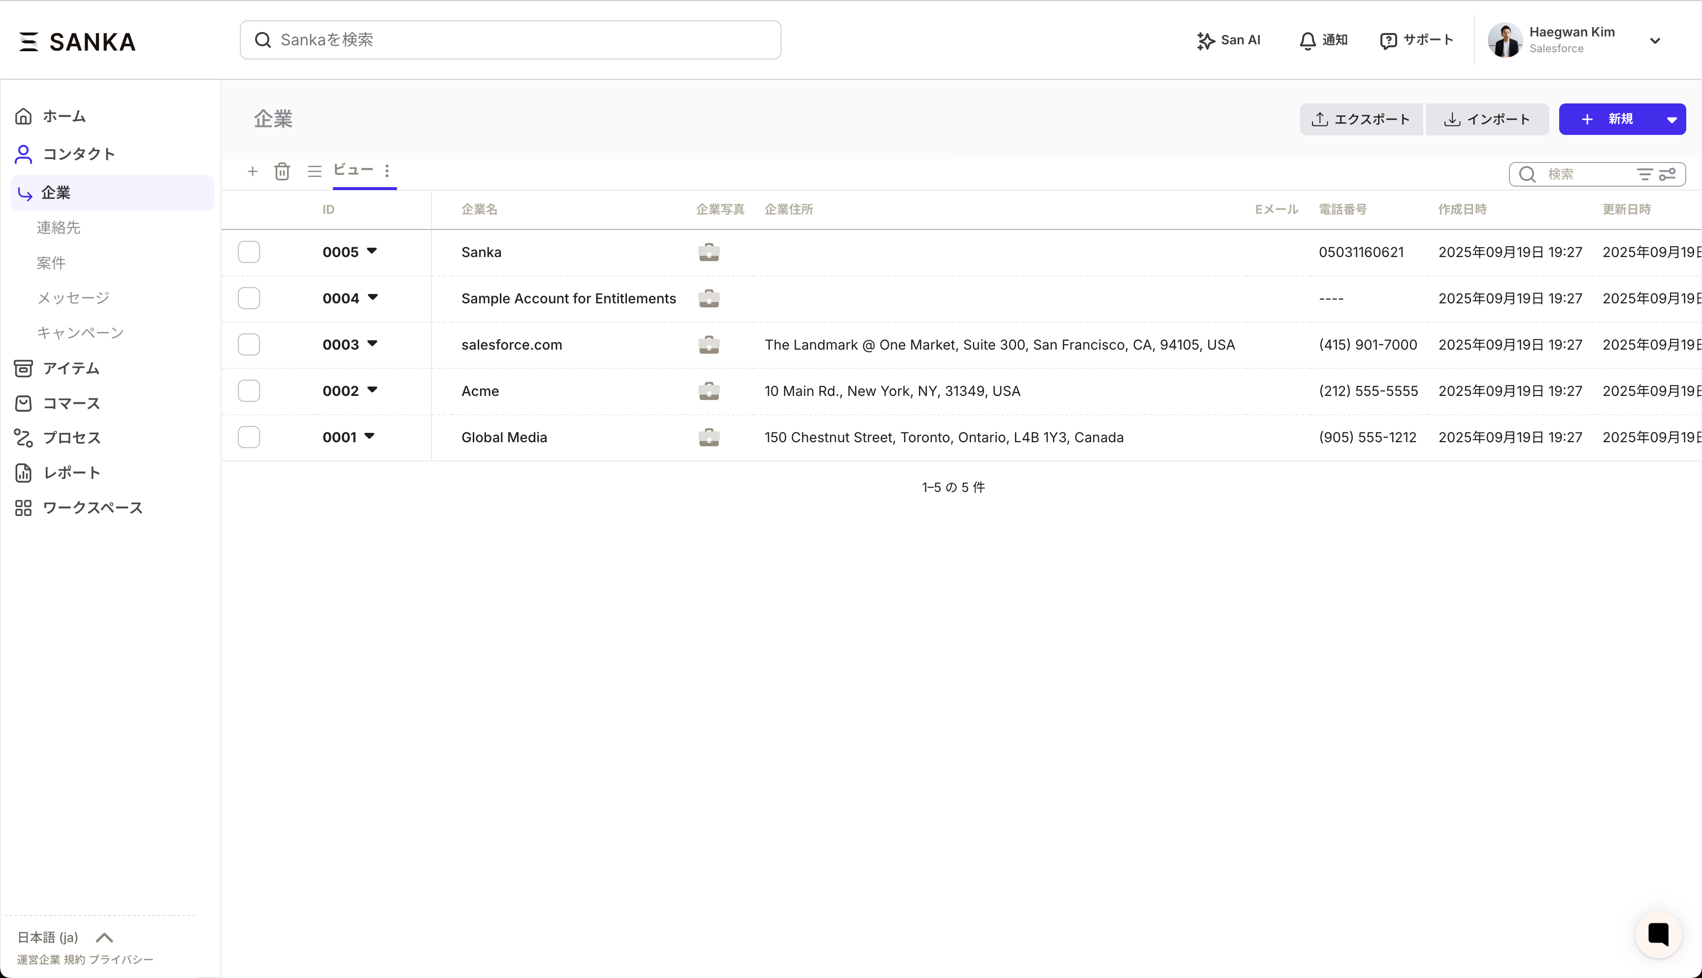Open table filter settings sliders icon
1702x978 pixels.
point(1668,175)
